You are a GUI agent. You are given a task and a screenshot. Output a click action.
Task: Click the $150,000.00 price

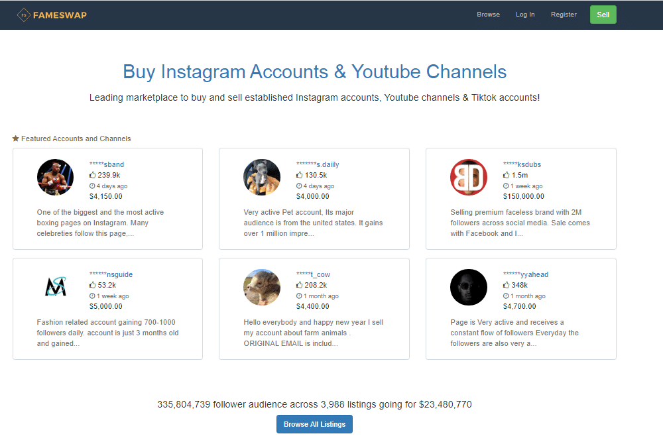pyautogui.click(x=524, y=196)
